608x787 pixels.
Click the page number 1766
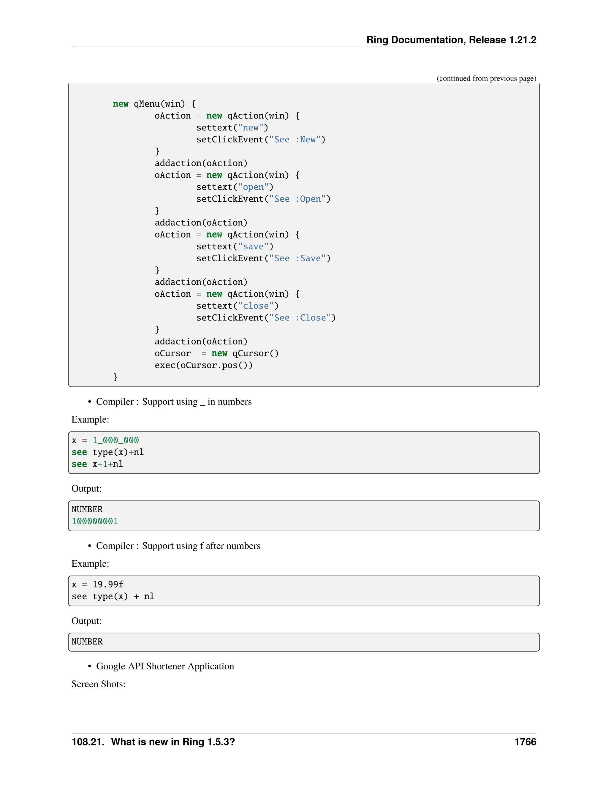(525, 742)
